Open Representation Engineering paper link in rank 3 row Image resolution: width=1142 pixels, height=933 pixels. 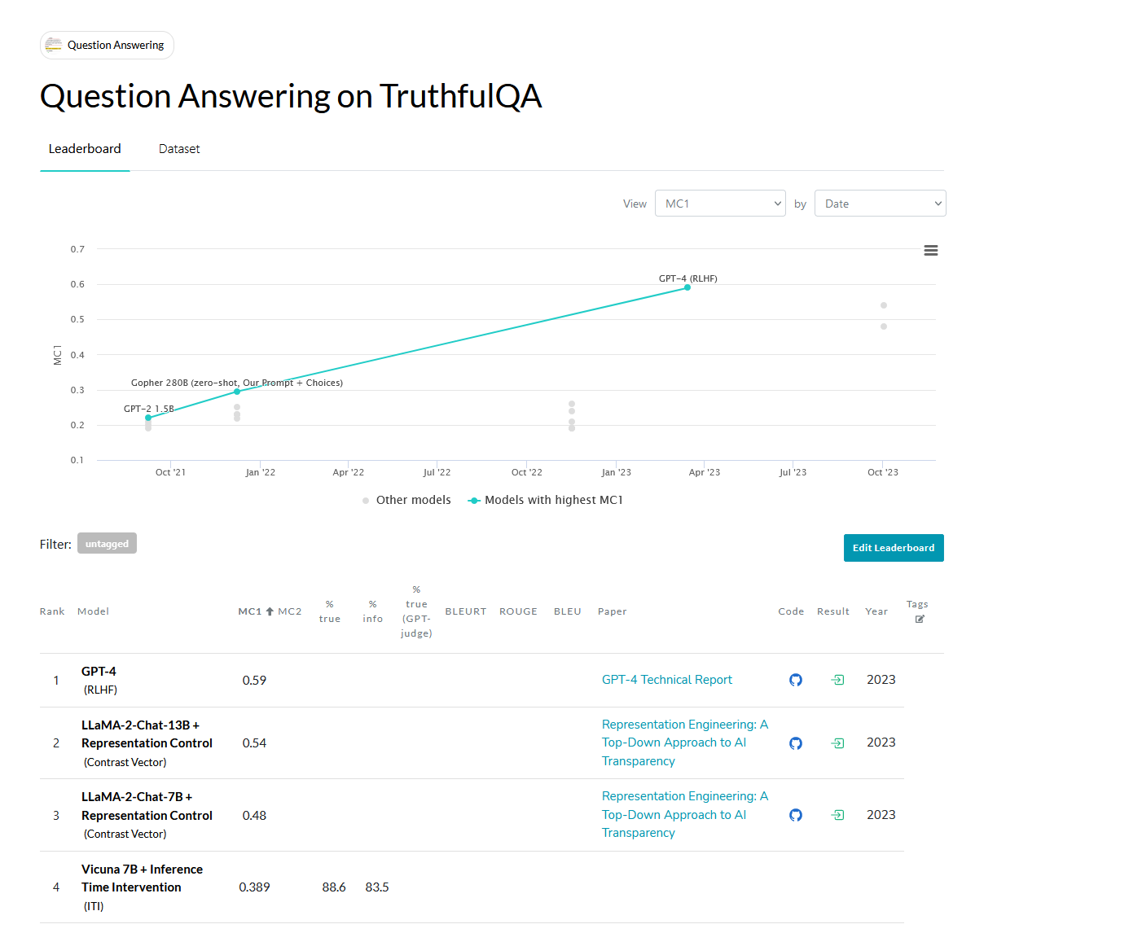685,814
